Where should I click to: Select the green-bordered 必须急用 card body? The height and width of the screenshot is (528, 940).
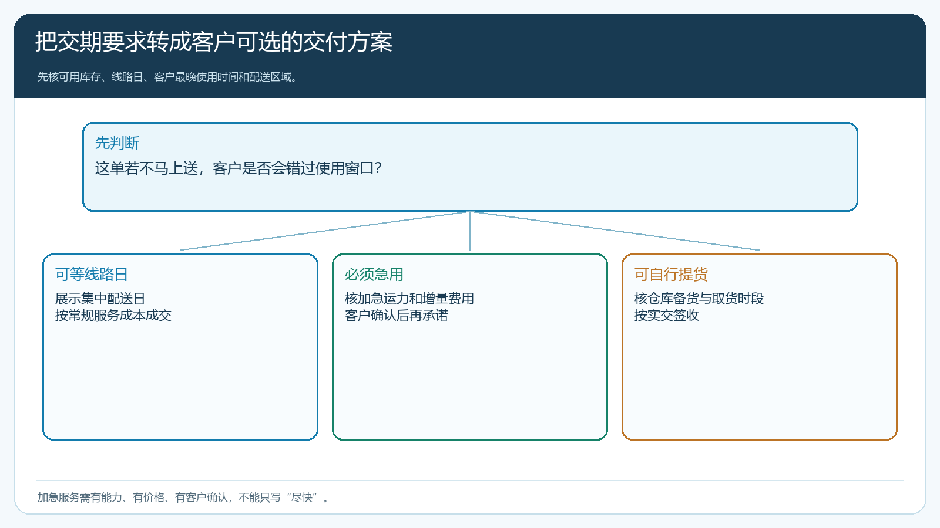click(470, 347)
